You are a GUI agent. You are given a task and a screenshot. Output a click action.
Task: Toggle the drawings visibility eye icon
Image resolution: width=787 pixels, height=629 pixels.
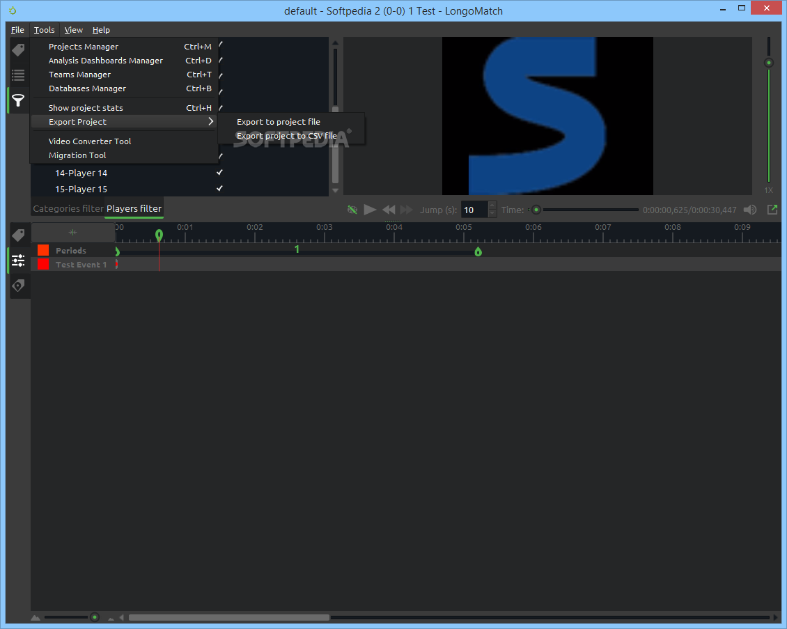[x=352, y=210]
